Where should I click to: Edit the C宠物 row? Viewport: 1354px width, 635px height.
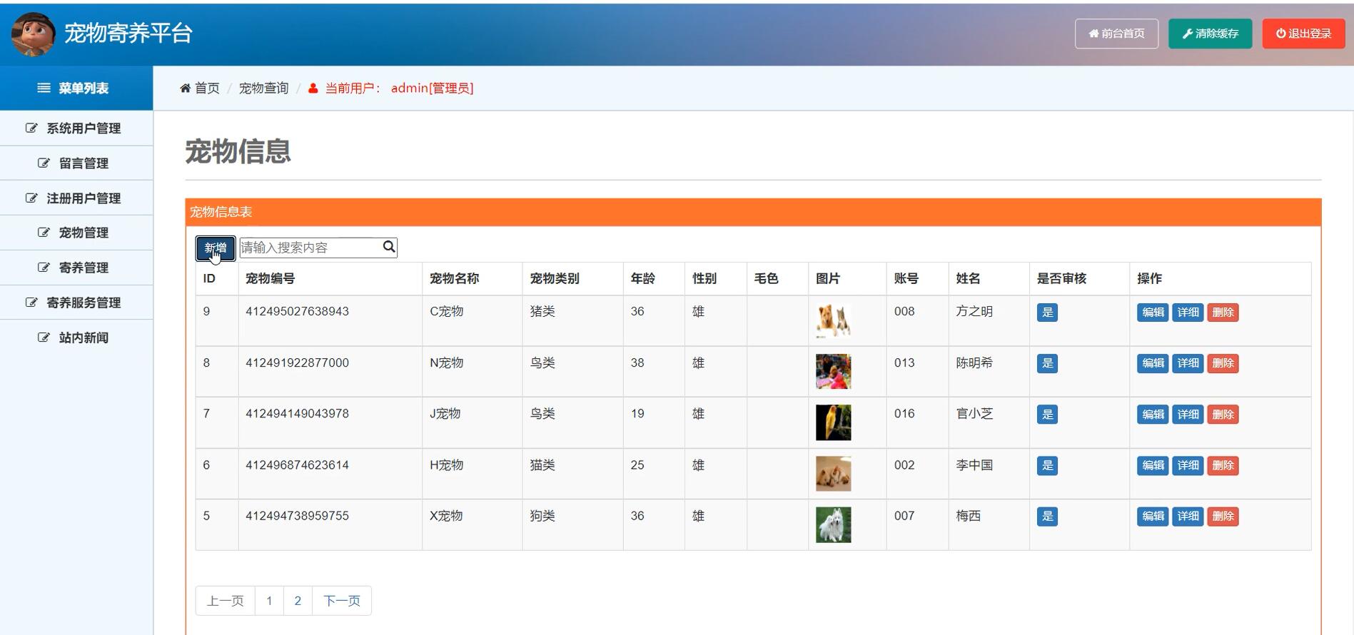click(x=1153, y=313)
